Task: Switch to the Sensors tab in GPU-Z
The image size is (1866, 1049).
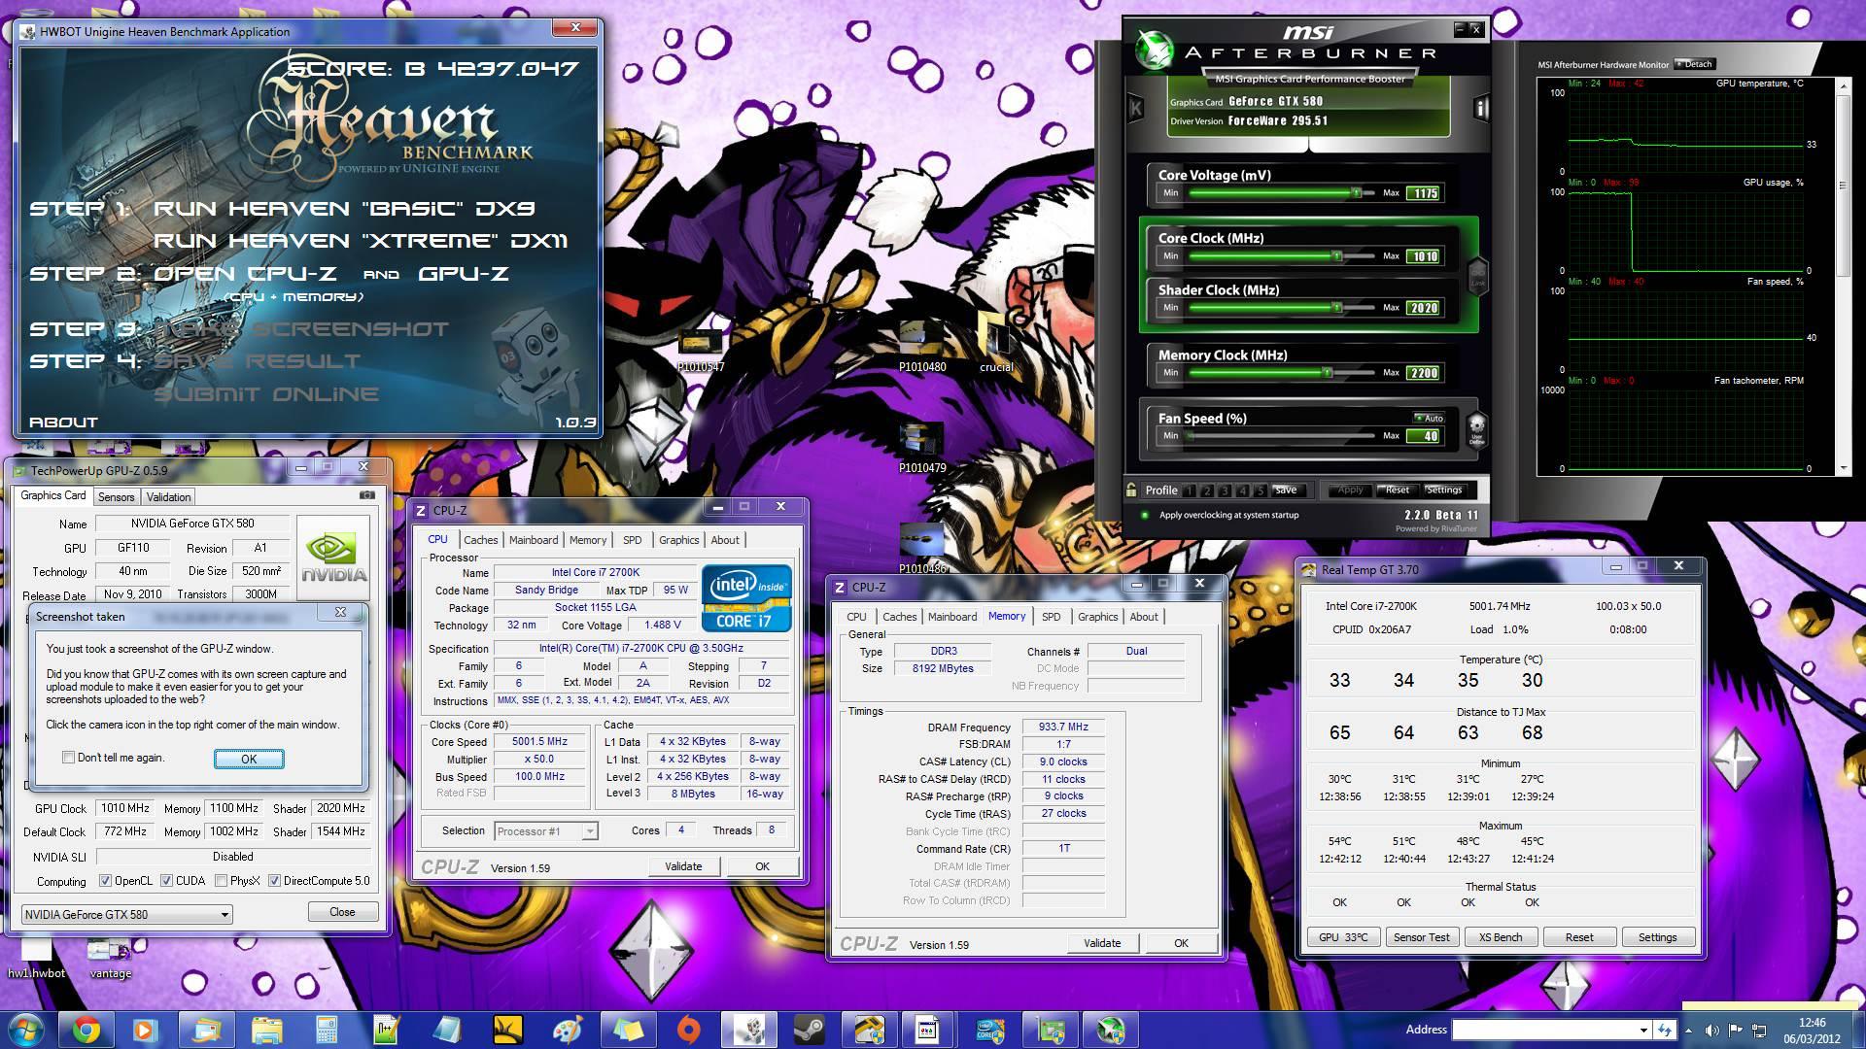Action: coord(116,496)
